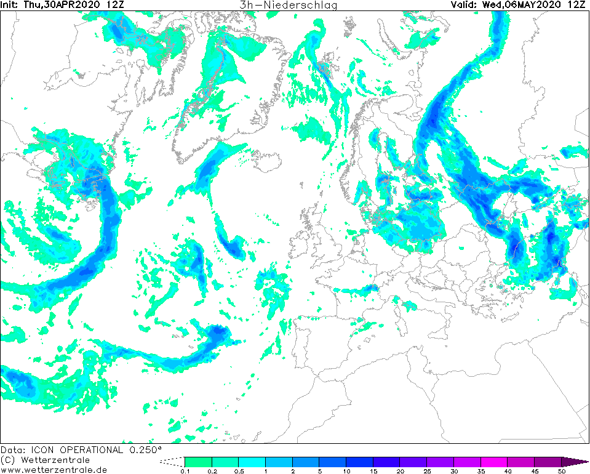Screen dimensions: 590x474
Task: Select the 0.5–1 mm cyan legend swatch
Action: pyautogui.click(x=252, y=462)
